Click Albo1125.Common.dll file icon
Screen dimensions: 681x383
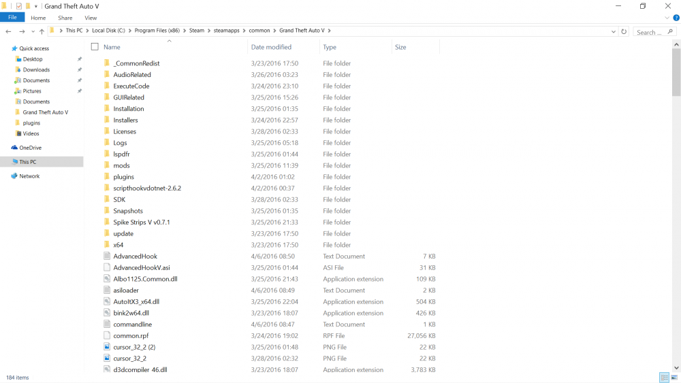(x=107, y=278)
